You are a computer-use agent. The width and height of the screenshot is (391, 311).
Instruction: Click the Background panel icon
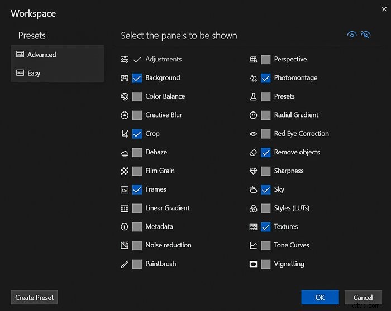(x=125, y=78)
